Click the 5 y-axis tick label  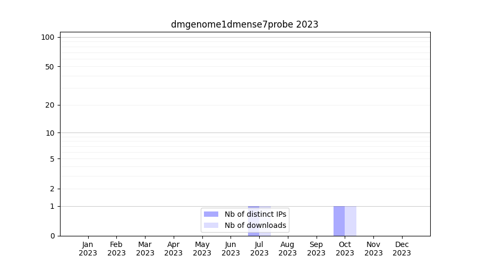[x=52, y=159]
